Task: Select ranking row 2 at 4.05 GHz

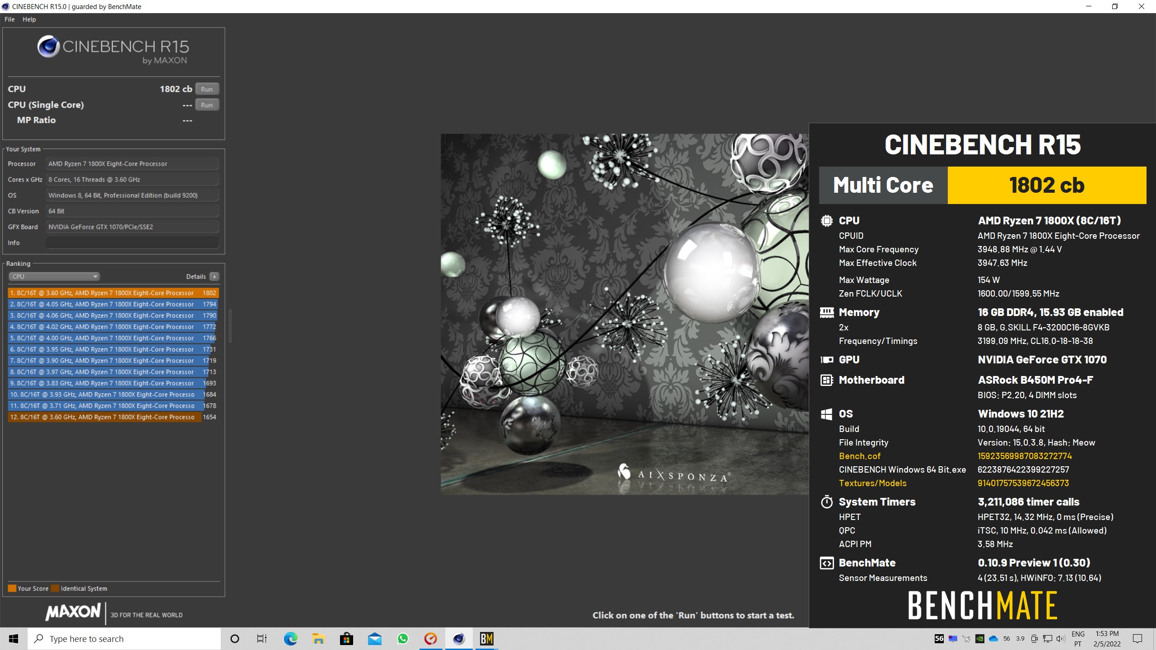Action: pos(113,304)
